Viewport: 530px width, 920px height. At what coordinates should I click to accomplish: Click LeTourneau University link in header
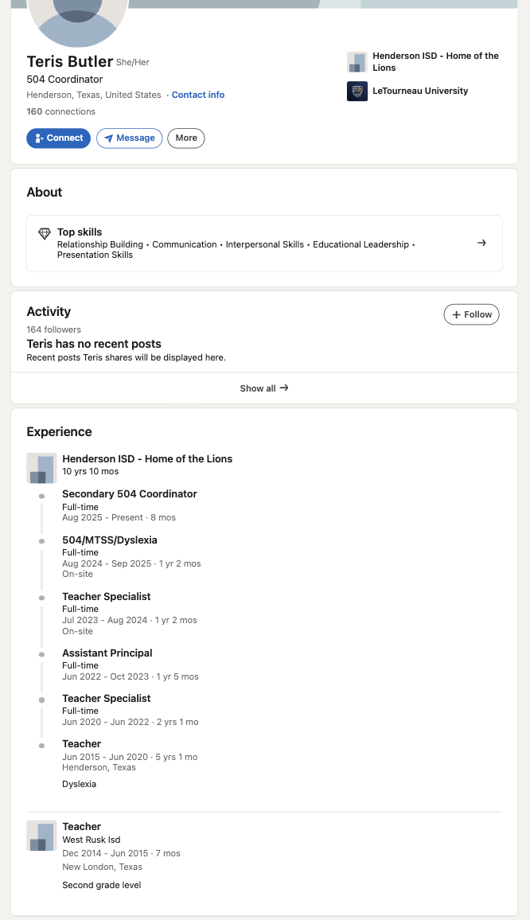click(x=420, y=91)
